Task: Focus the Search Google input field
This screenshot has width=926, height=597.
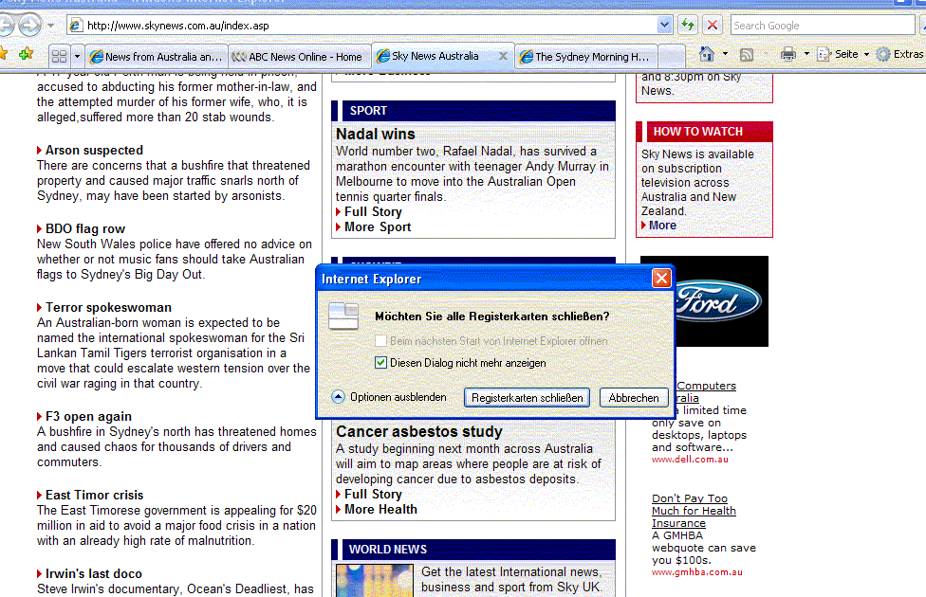Action: (822, 26)
